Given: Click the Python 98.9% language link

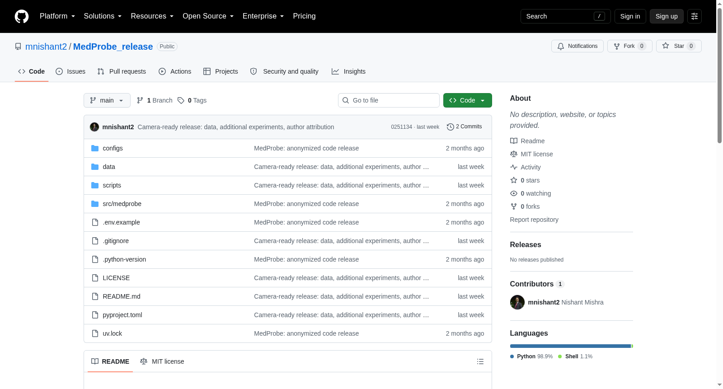Looking at the screenshot, I should pyautogui.click(x=531, y=356).
